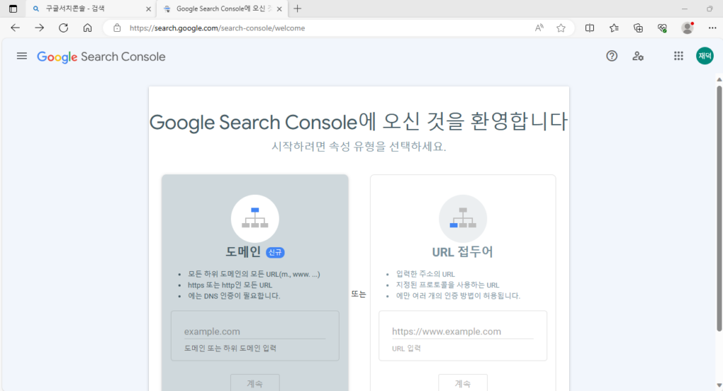Click text '입력한 주소의 URL'
The image size is (723, 391).
click(425, 275)
